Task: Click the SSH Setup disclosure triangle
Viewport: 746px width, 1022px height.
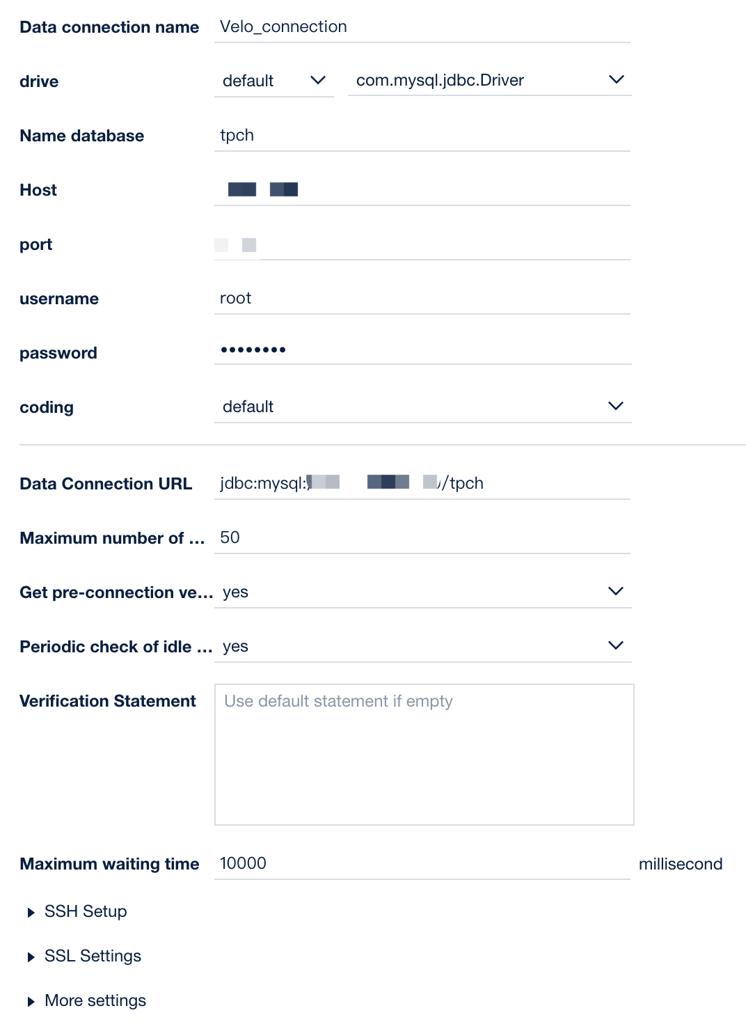Action: click(x=31, y=911)
